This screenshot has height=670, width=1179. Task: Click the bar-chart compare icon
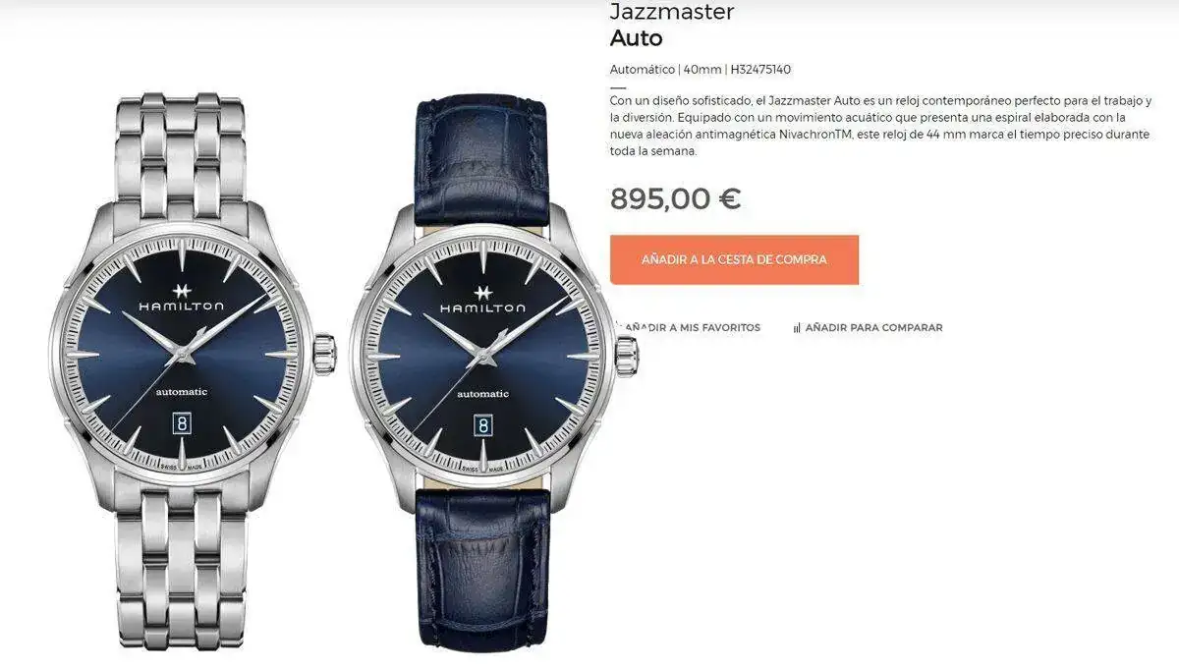(797, 328)
